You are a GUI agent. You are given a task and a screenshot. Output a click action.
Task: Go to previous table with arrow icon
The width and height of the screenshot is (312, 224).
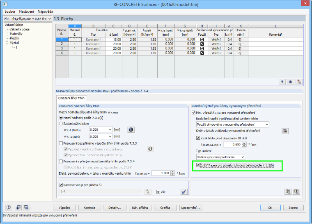point(18,208)
